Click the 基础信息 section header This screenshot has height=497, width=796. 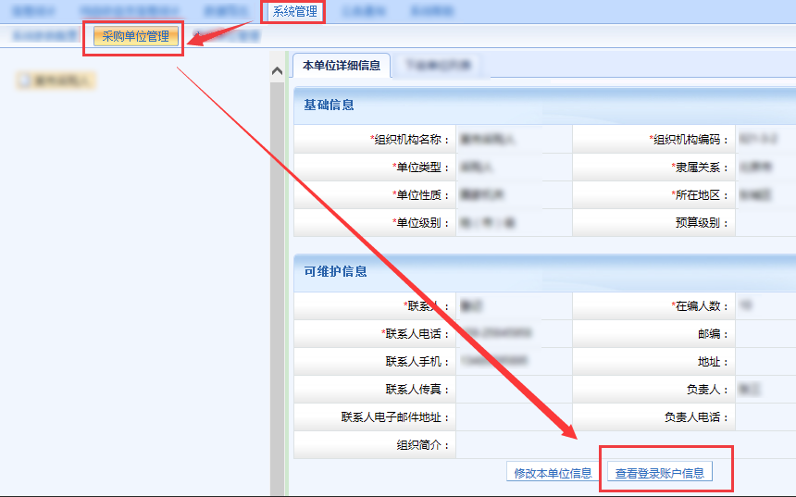[329, 105]
